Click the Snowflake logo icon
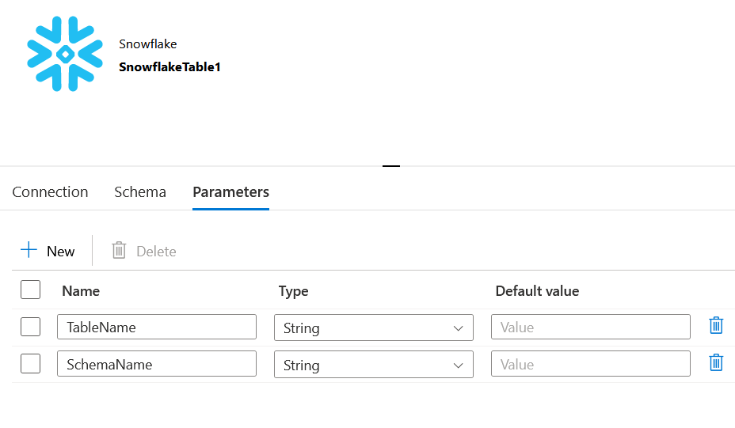Image resolution: width=735 pixels, height=428 pixels. click(x=65, y=54)
